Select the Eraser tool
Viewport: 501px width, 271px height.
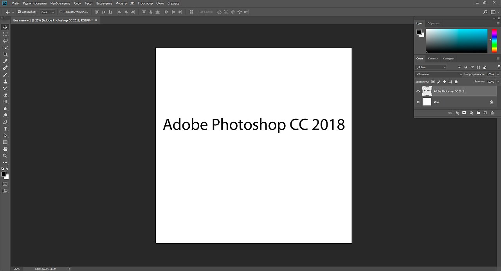pos(5,95)
